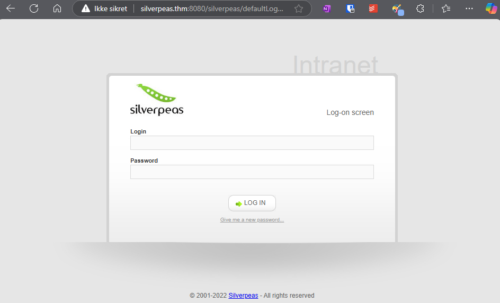Screen dimensions: 500x303
Task: Click the 'Log-on screen' heading text
Action: click(350, 112)
